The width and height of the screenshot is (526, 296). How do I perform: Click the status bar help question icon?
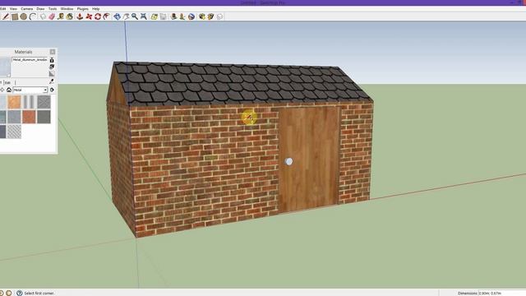[x=20, y=293]
